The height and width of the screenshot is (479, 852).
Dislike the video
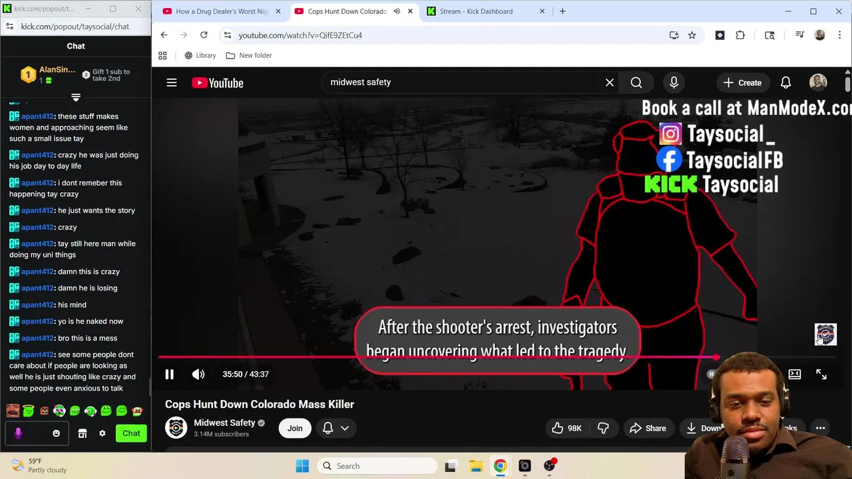point(603,428)
